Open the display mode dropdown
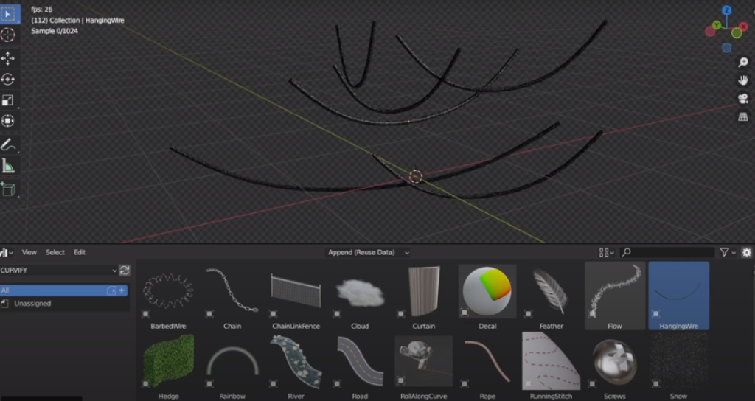Viewport: 755px width, 401px height. [606, 252]
